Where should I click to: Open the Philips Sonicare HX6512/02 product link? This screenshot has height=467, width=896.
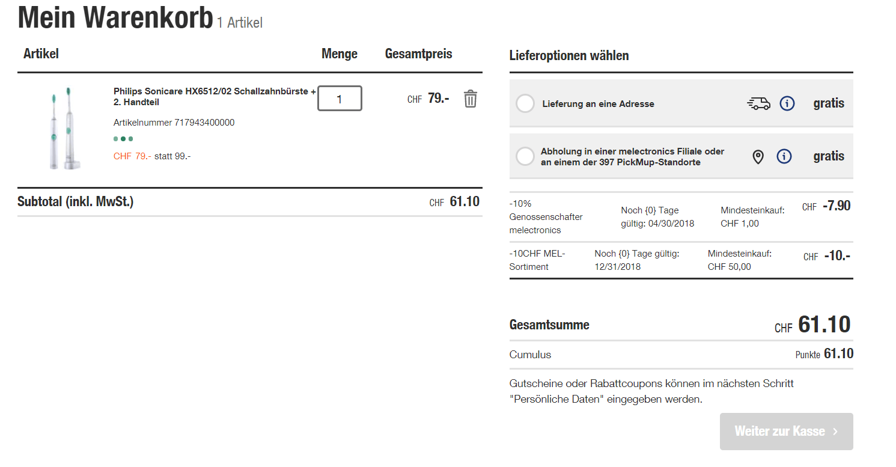215,97
